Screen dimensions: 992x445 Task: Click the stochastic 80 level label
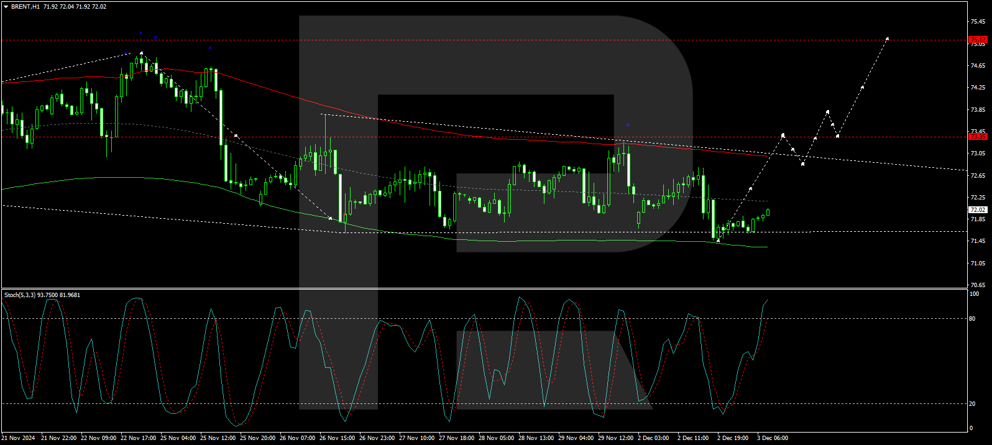[x=973, y=319]
